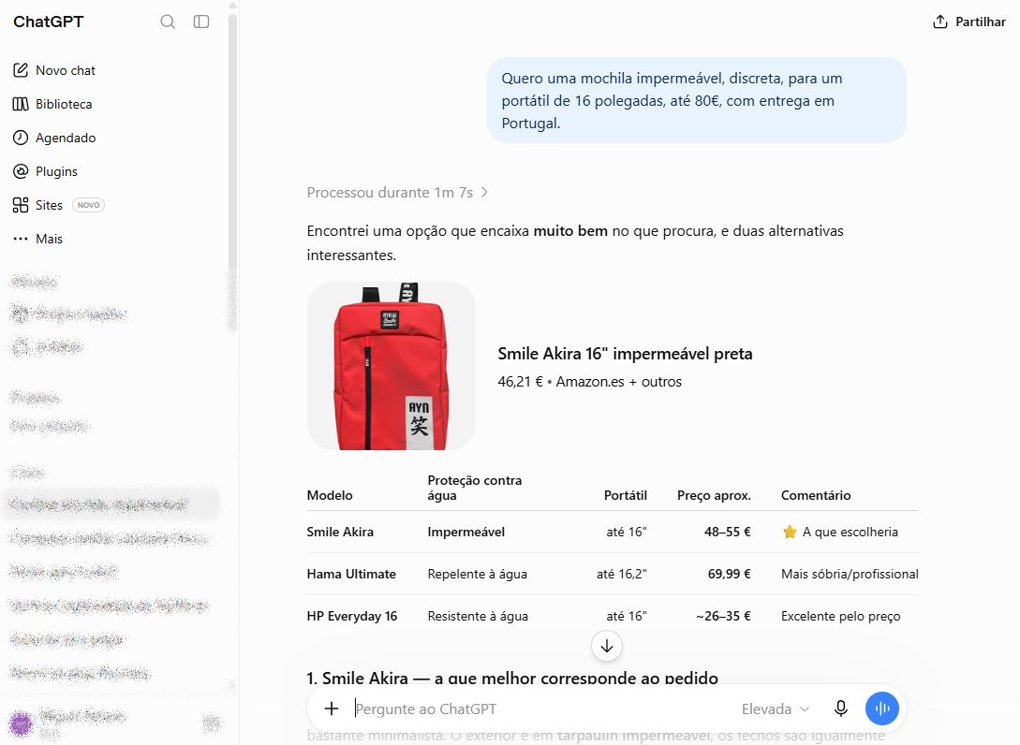Viewport: 1020px width, 745px height.
Task: Click the '~26–35 €' price cell
Action: tap(723, 616)
